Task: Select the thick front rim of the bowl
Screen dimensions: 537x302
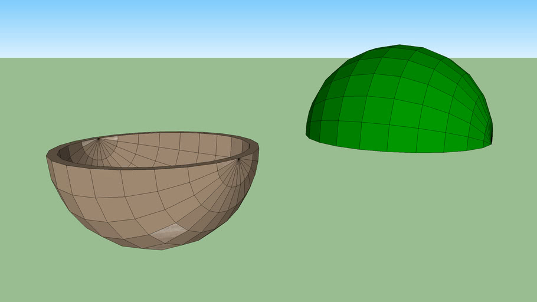Action: pyautogui.click(x=152, y=168)
